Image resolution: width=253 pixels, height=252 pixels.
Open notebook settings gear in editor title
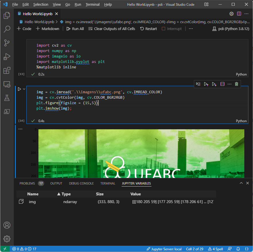(231, 14)
